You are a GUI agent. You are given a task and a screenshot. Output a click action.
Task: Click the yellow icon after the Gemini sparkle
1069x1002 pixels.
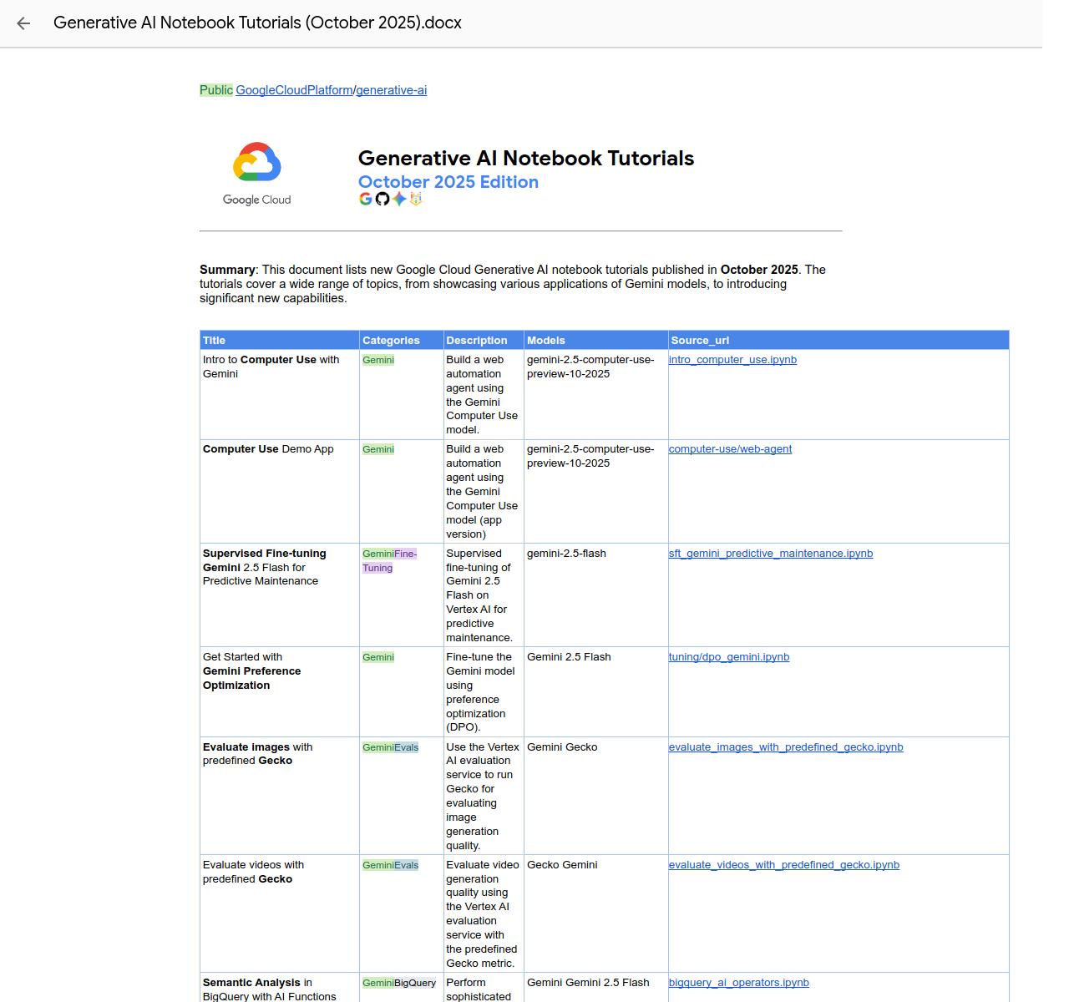416,199
